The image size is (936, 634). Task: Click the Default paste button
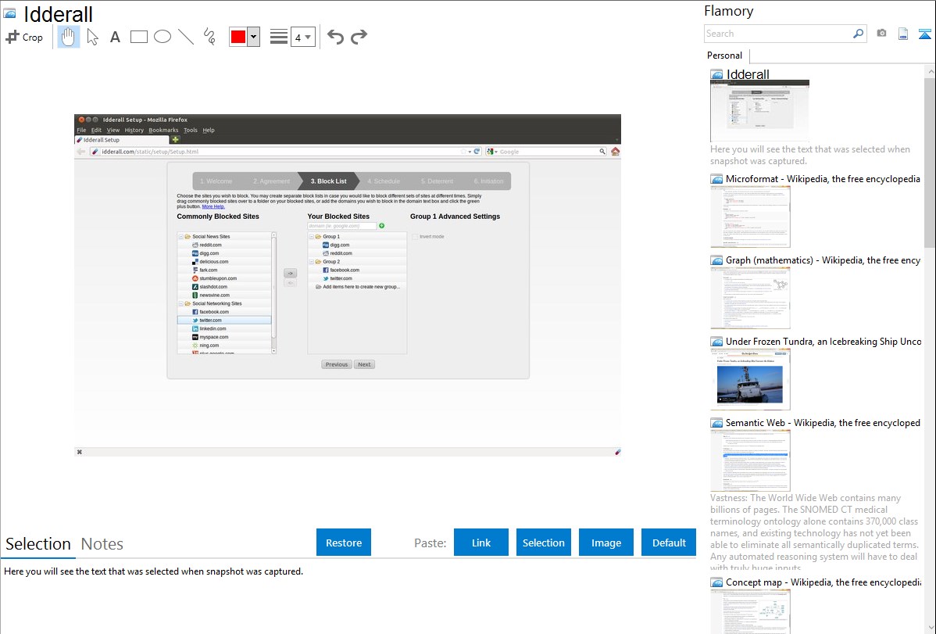click(669, 543)
